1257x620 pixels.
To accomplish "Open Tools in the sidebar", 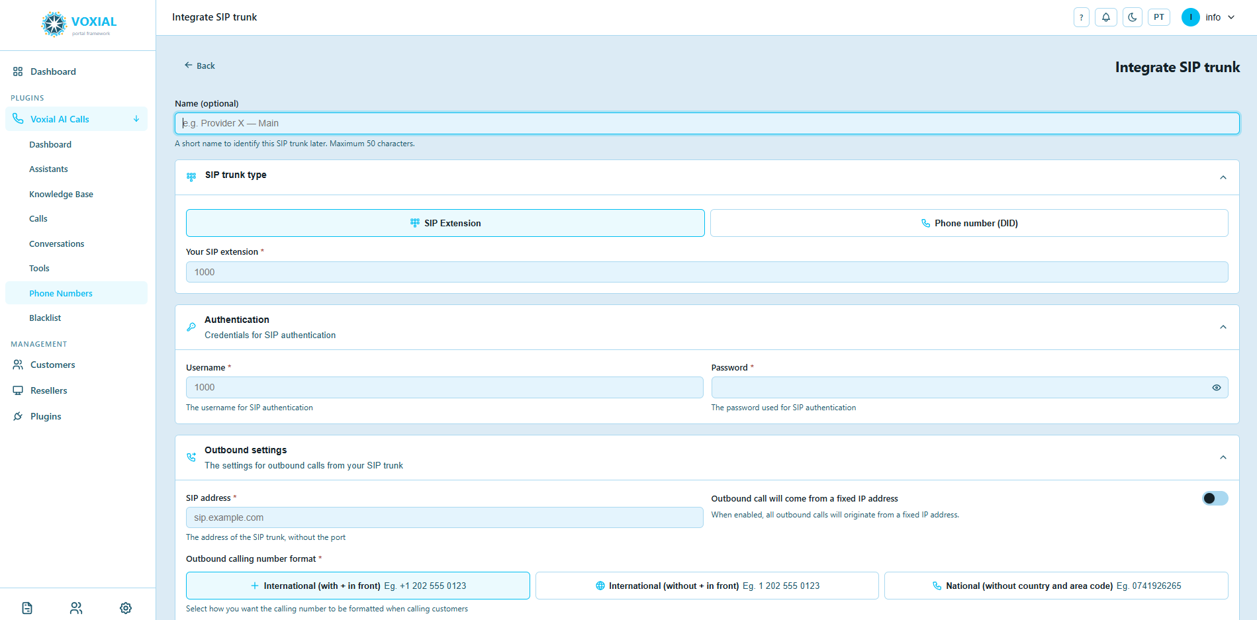I will (39, 268).
